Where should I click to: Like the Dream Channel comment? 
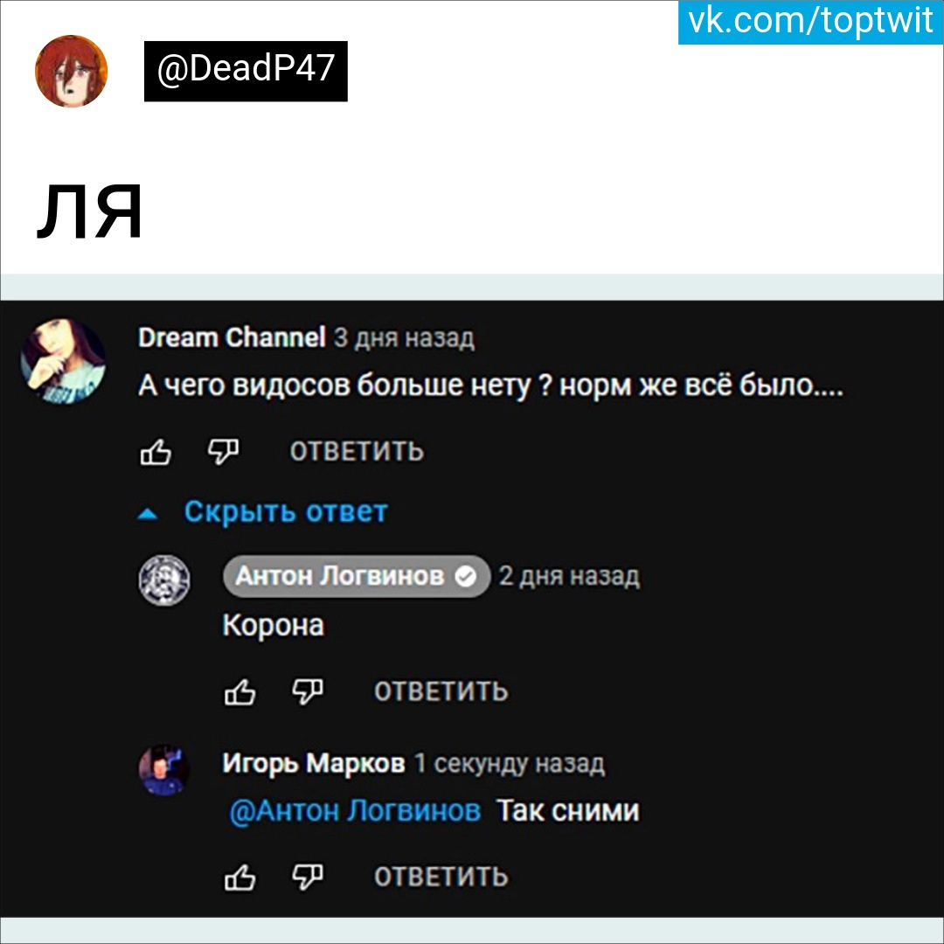click(x=156, y=452)
